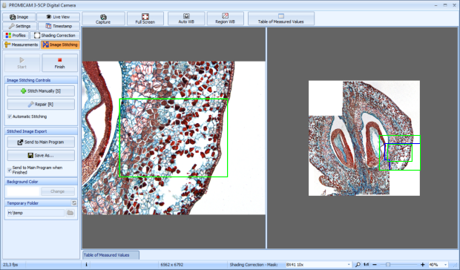460x270 pixels.
Task: Browse temporary folder with folder icon
Action: (70, 213)
